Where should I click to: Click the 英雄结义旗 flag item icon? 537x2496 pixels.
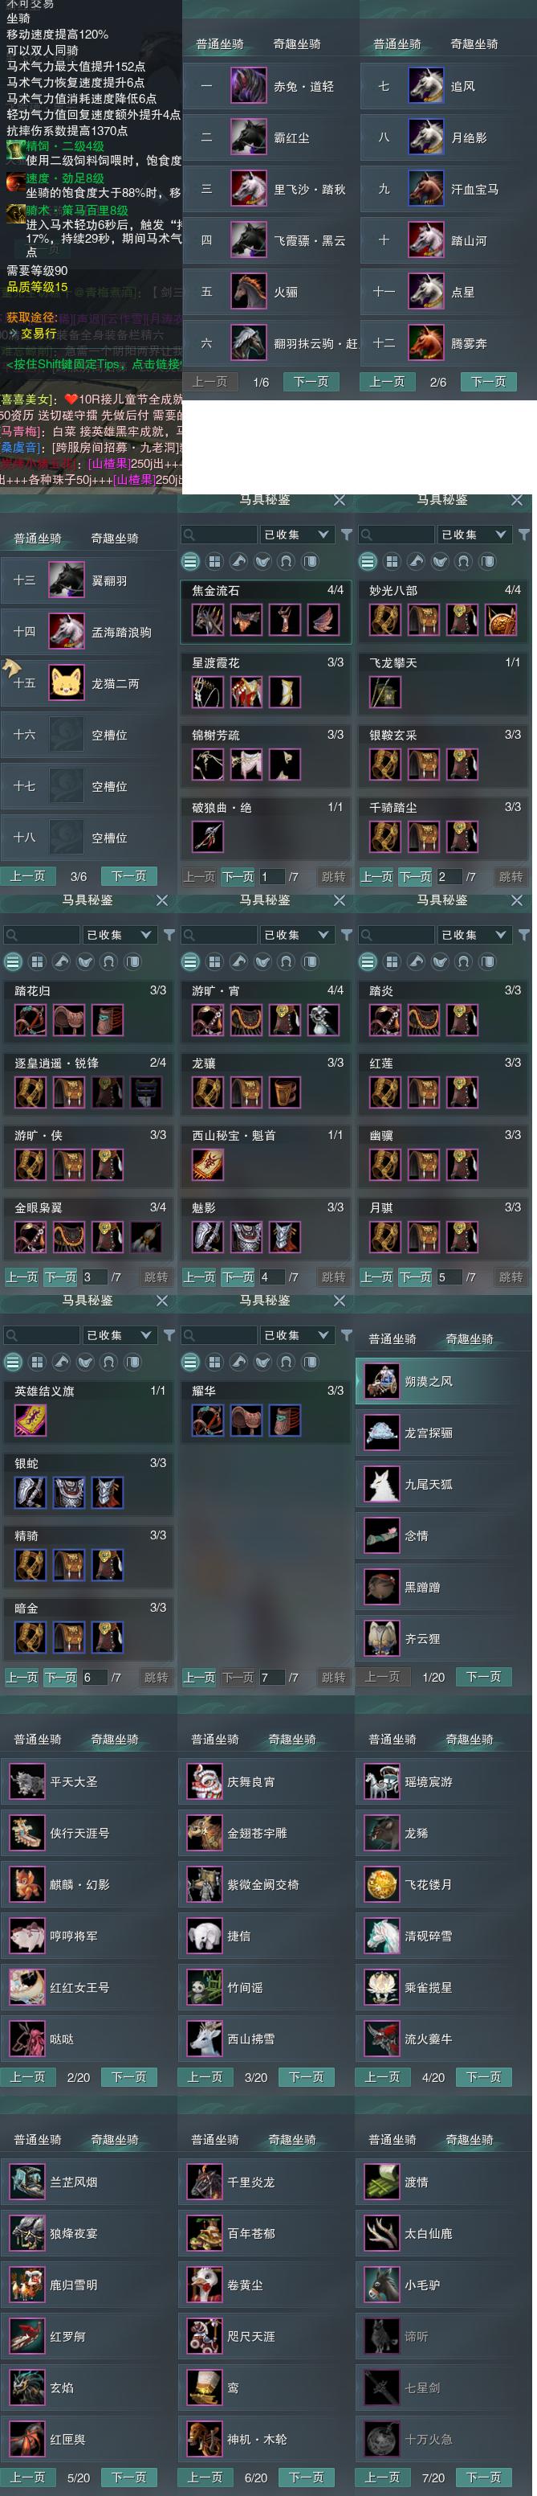click(30, 1420)
